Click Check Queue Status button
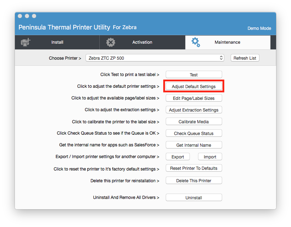Image resolution: width=291 pixels, height=227 pixels. [194, 133]
